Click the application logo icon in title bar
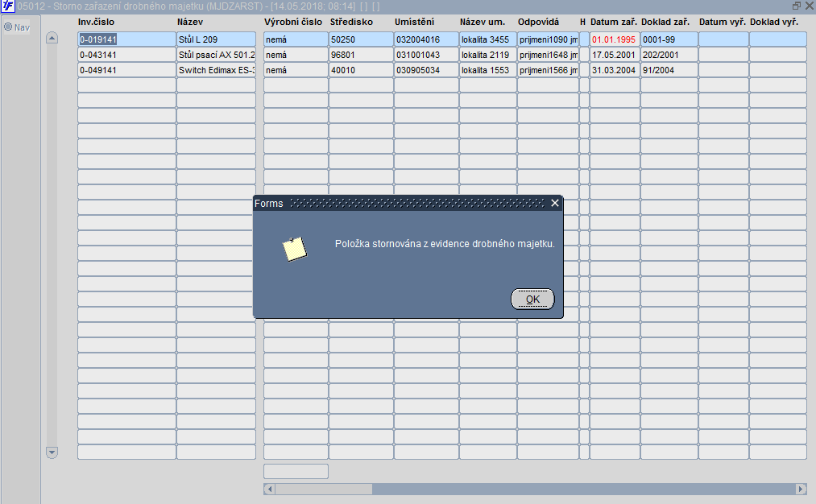Image resolution: width=816 pixels, height=504 pixels. (x=8, y=6)
